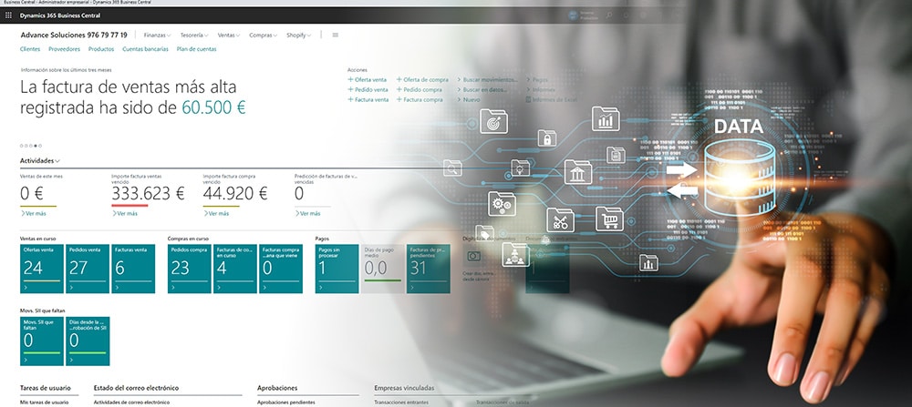Click Mis tareas de usuario label

(x=44, y=402)
